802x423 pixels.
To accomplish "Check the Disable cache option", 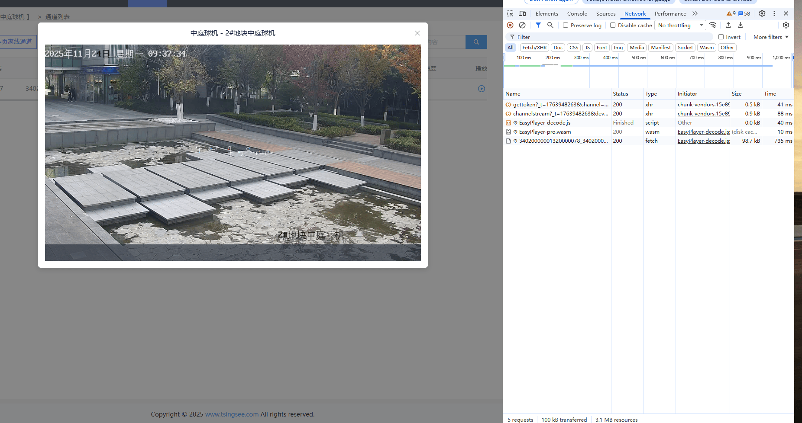I will pos(613,26).
